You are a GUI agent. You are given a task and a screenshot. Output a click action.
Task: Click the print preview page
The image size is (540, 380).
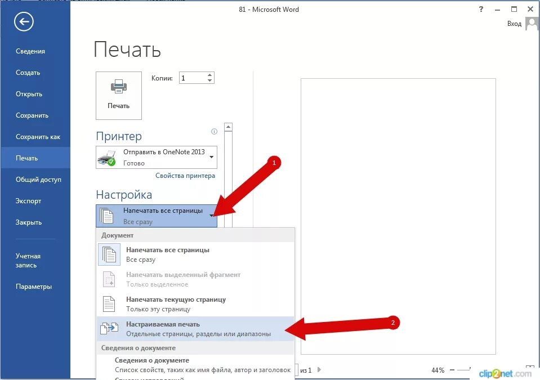[398, 216]
